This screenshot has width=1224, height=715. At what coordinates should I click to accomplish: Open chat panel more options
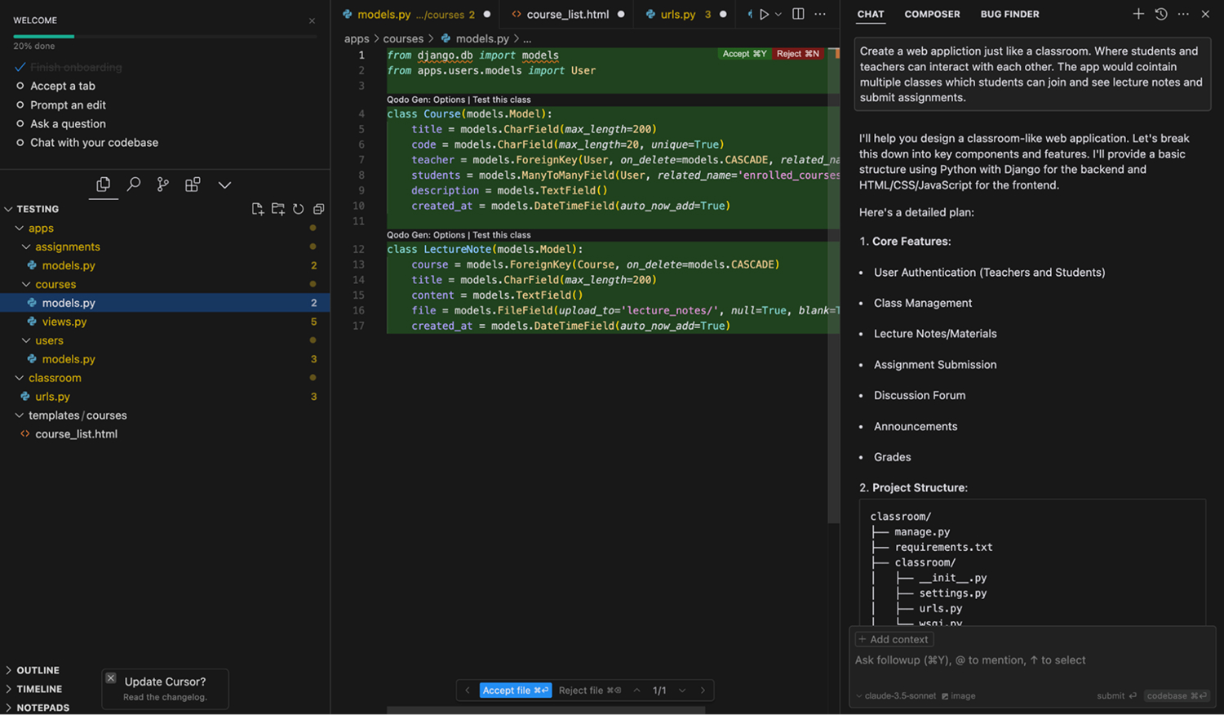[1183, 14]
